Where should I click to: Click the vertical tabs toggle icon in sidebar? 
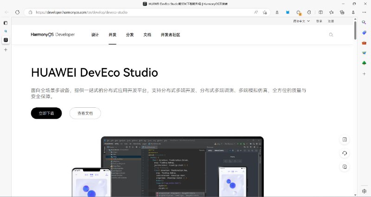[x=6, y=23]
